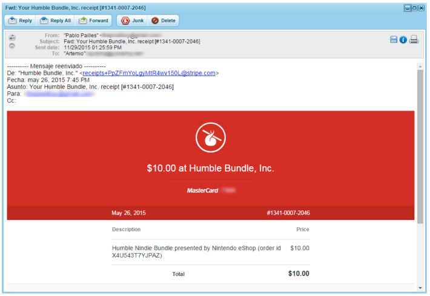This screenshot has height=296, width=430.
Task: Choose Reply All in the toolbar
Action: coord(55,21)
